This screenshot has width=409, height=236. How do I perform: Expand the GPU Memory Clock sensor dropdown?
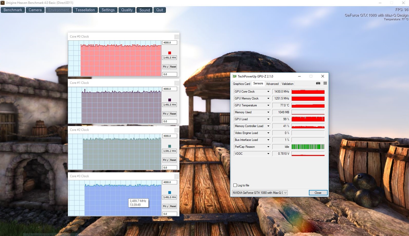pyautogui.click(x=268, y=98)
